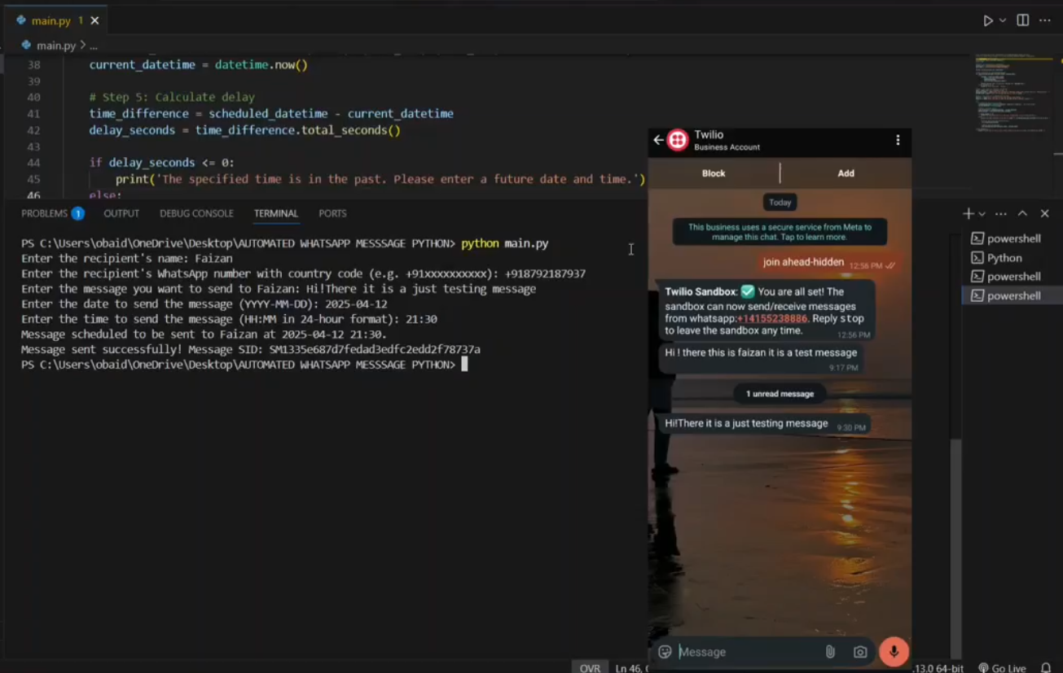Image resolution: width=1063 pixels, height=673 pixels.
Task: Open terminal panel more actions ellipsis
Action: point(1001,213)
